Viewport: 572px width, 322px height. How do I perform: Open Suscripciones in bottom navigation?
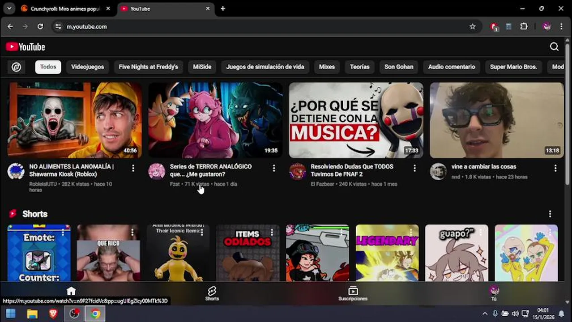tap(353, 294)
